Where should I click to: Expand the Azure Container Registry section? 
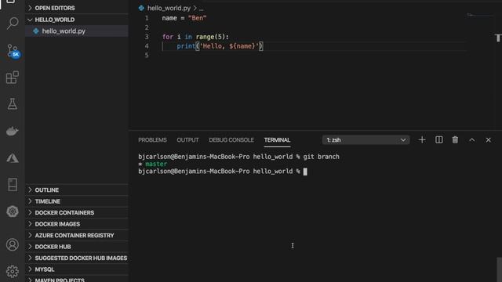[x=77, y=235]
